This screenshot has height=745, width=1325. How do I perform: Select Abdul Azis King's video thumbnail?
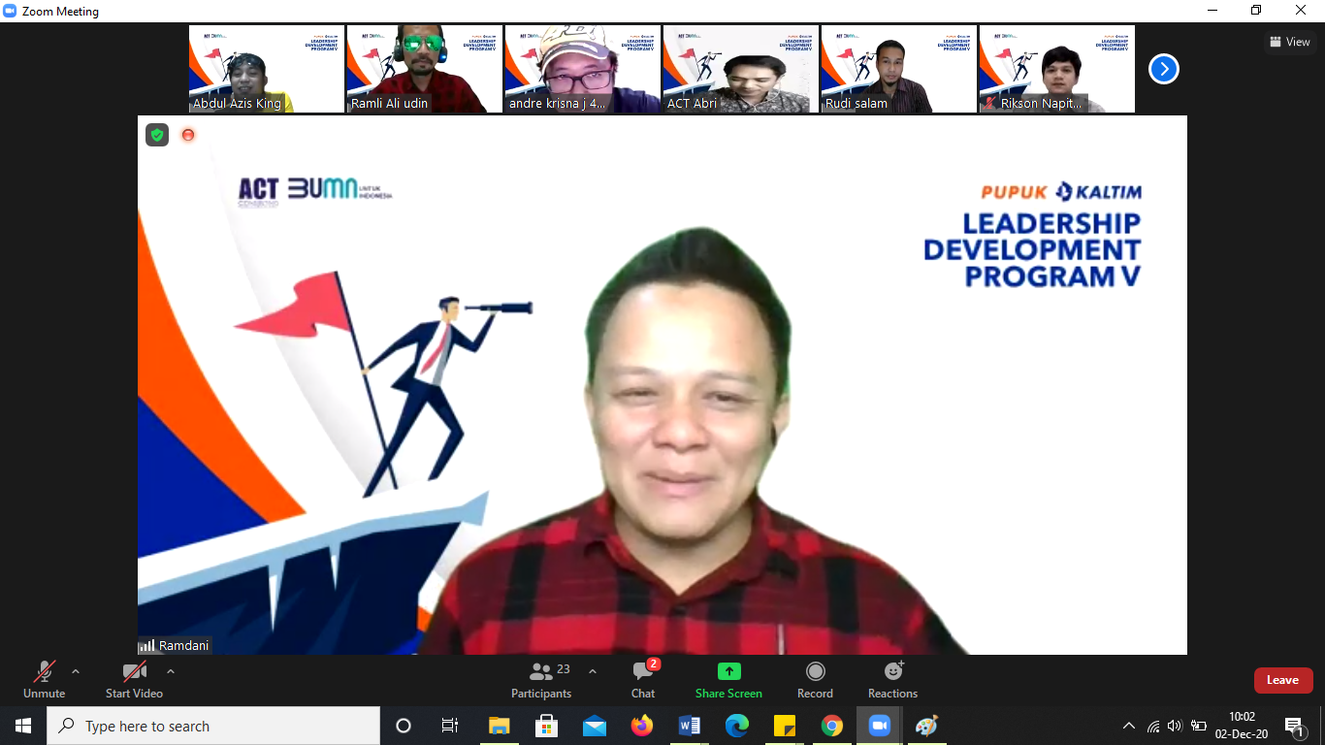pyautogui.click(x=266, y=69)
